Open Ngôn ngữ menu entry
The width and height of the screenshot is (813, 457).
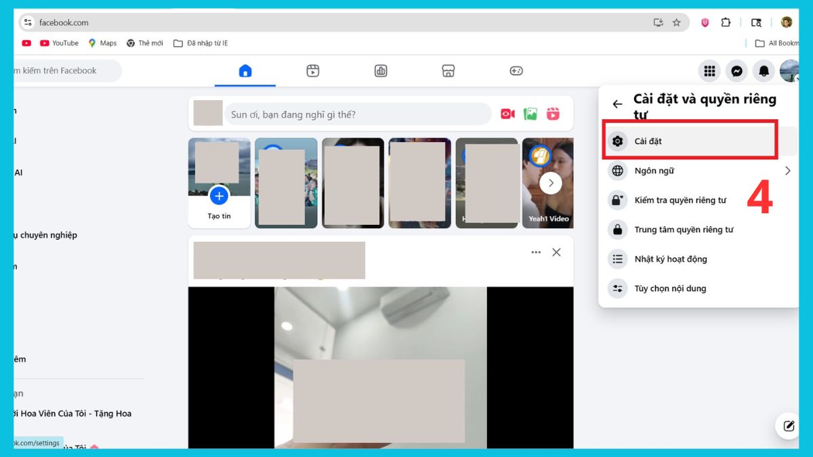[x=701, y=171]
